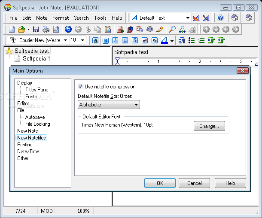The image size is (262, 218).
Task: Open the File menu
Action: click(x=13, y=18)
